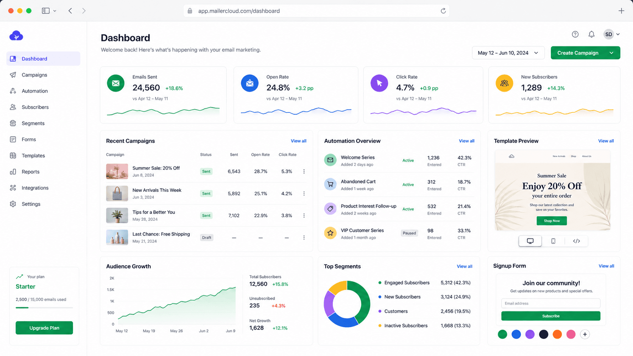The width and height of the screenshot is (633, 356).
Task: Open the Tips for a Better You thumbnail
Action: (117, 216)
